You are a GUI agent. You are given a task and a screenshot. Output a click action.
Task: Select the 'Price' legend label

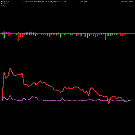pos(4,6)
